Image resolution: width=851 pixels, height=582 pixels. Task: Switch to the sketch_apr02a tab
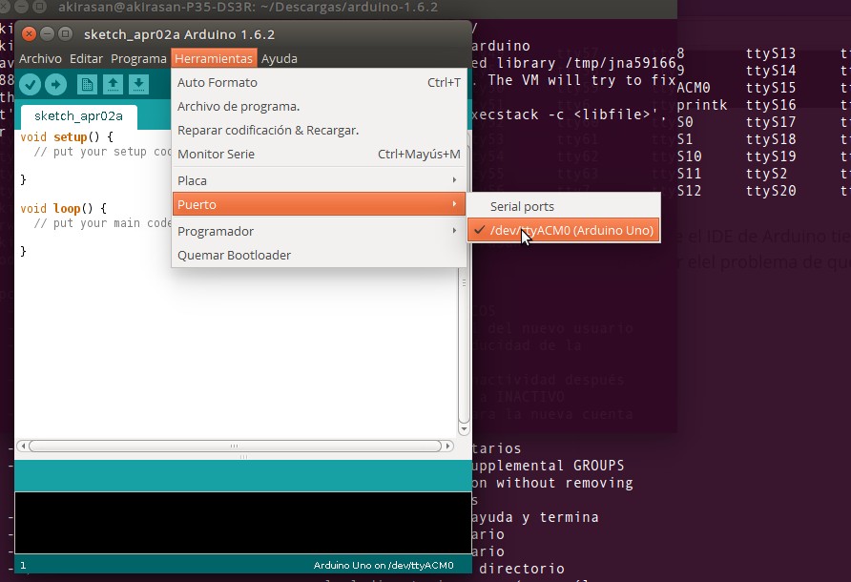tap(78, 116)
